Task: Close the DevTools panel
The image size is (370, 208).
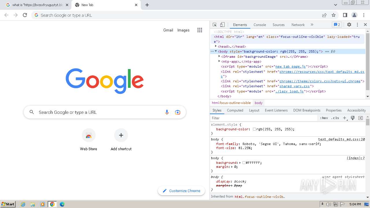Action: (x=365, y=25)
